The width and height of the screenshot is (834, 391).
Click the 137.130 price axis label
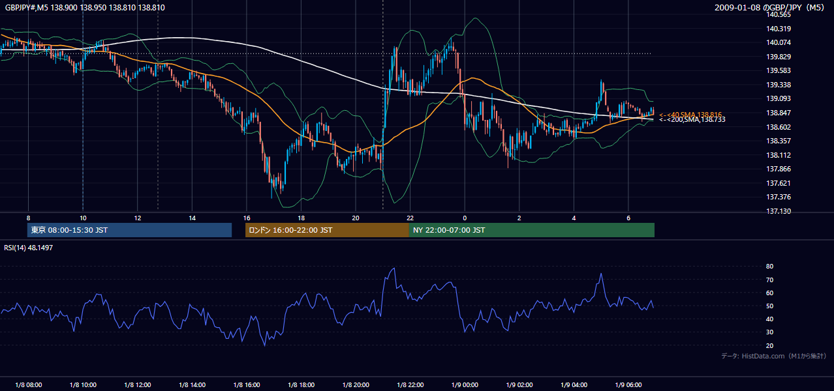pos(779,212)
